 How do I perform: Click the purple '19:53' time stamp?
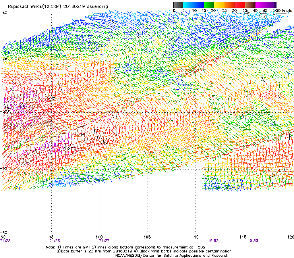253,241
